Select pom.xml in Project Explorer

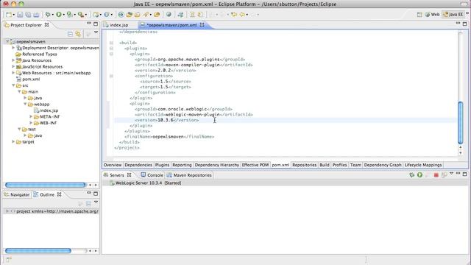point(31,79)
